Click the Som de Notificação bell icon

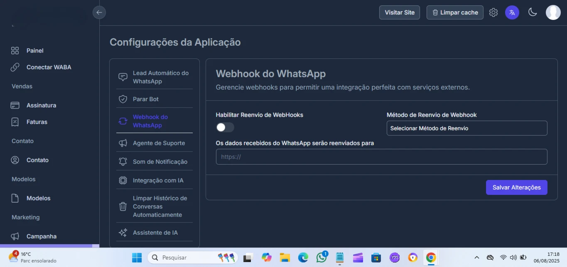(x=123, y=162)
